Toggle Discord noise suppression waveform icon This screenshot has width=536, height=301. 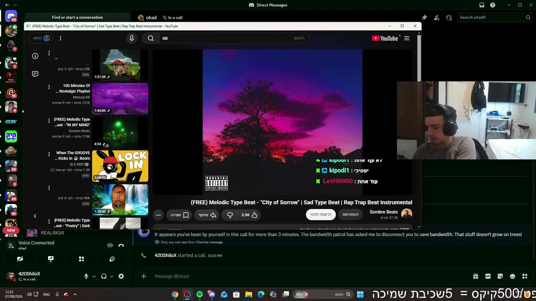click(x=110, y=245)
